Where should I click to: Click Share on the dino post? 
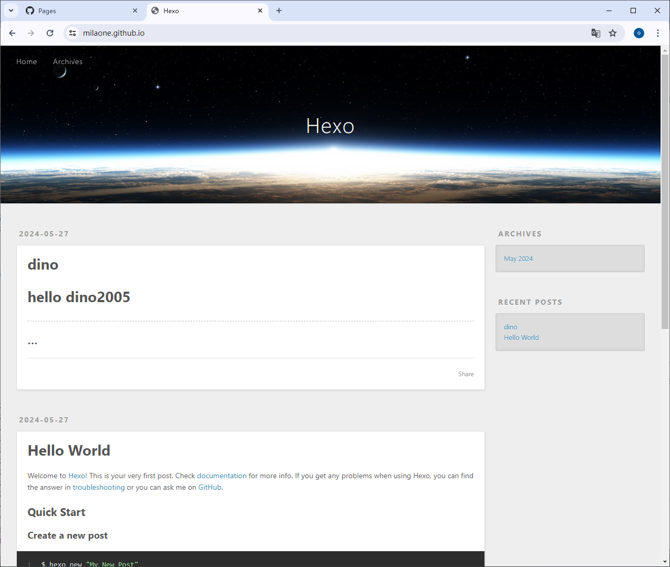[x=466, y=374]
